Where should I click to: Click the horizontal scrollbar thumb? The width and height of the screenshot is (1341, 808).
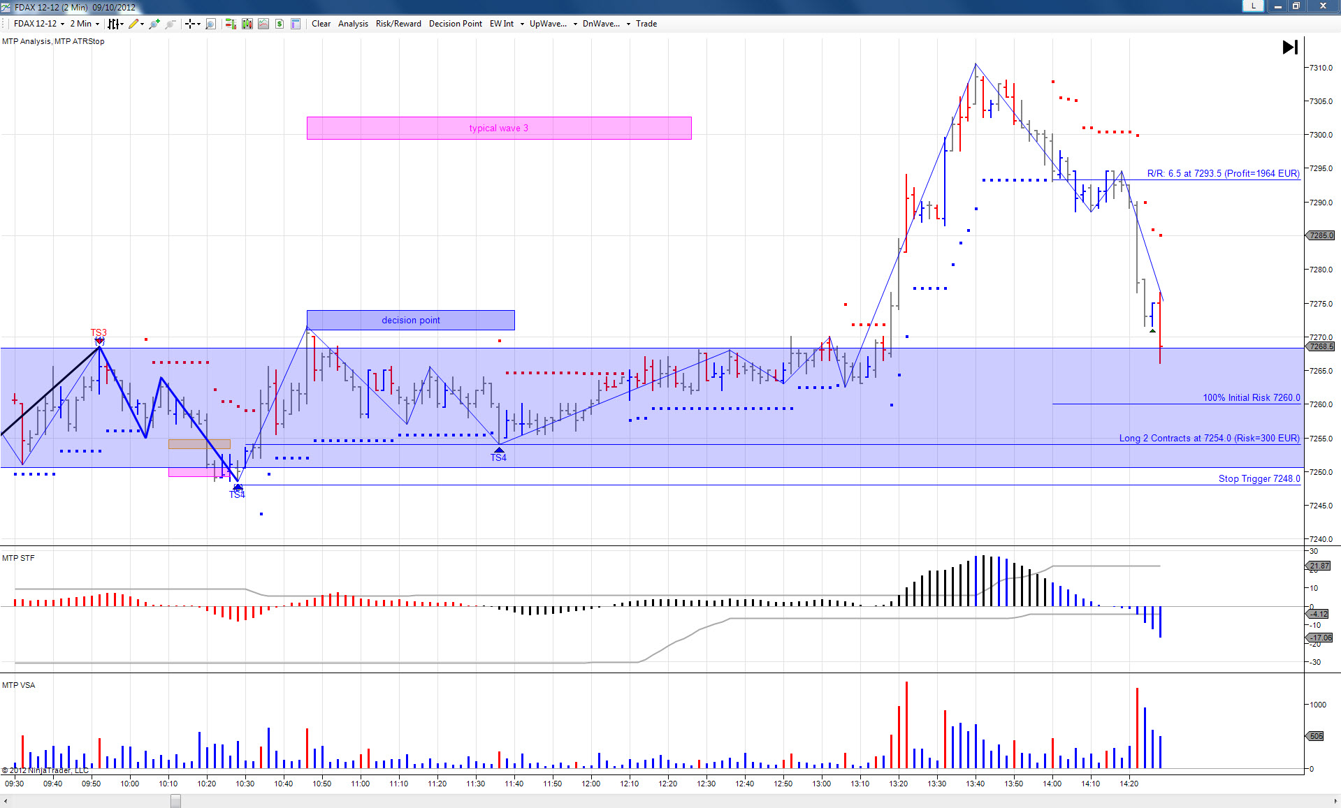175,801
